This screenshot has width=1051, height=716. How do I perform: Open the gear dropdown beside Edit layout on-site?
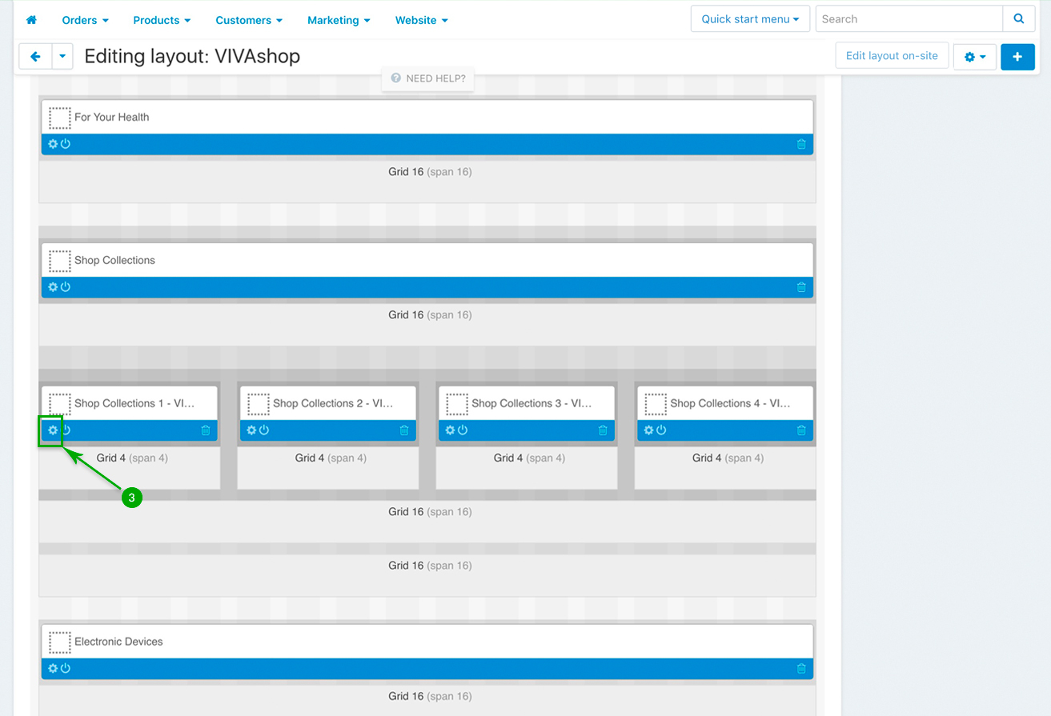pyautogui.click(x=974, y=57)
